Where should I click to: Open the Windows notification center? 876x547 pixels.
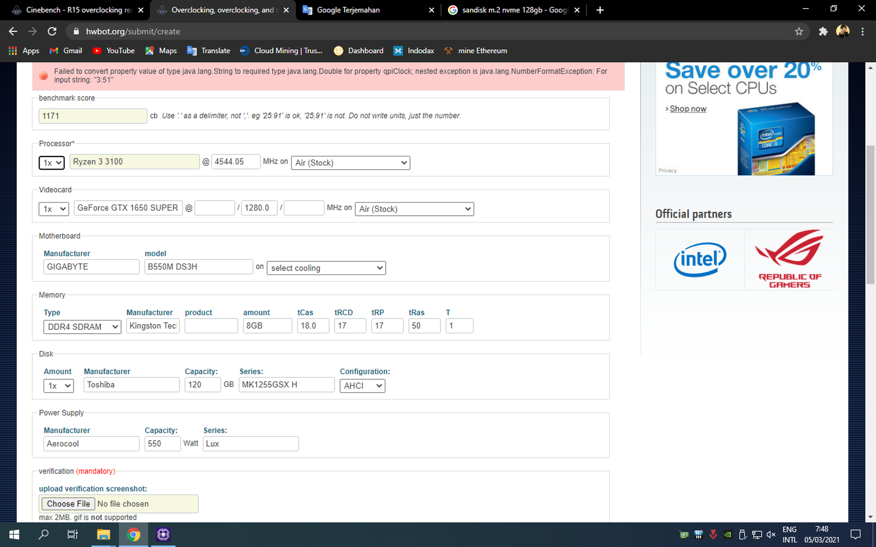(x=856, y=534)
